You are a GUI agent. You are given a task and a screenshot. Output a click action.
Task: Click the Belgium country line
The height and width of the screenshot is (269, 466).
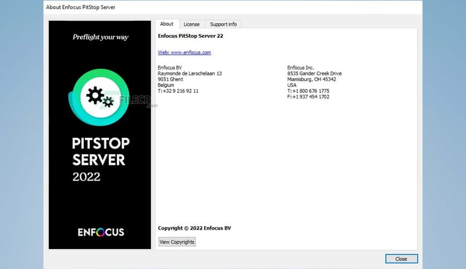point(166,85)
